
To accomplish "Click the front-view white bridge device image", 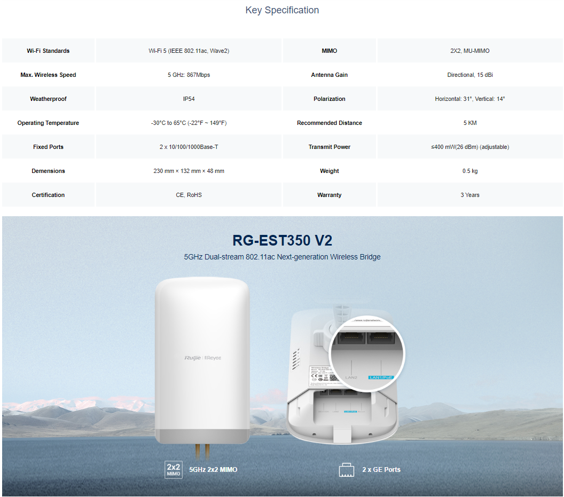I will click(x=202, y=361).
